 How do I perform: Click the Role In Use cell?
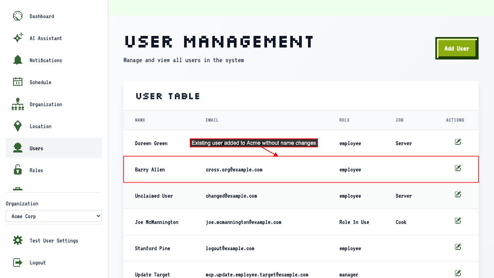(354, 222)
